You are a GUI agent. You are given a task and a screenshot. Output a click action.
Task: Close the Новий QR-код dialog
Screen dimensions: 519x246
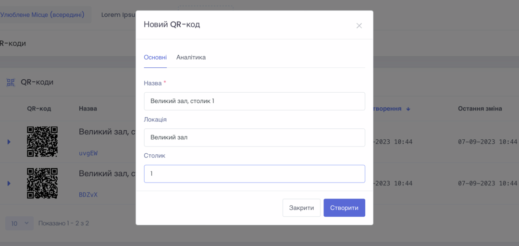359,26
